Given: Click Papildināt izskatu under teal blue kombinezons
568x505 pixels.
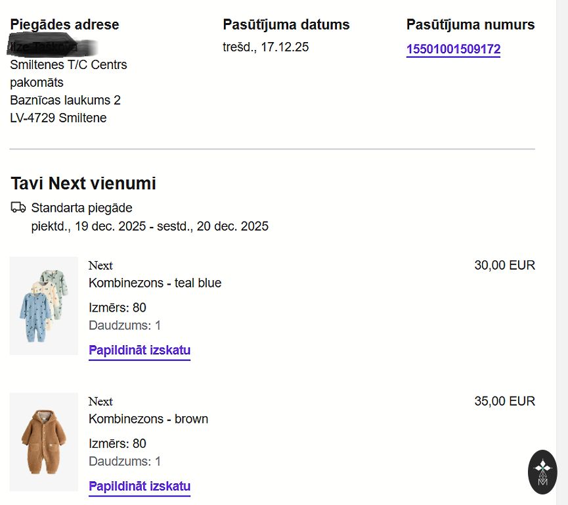Looking at the screenshot, I should tap(139, 350).
